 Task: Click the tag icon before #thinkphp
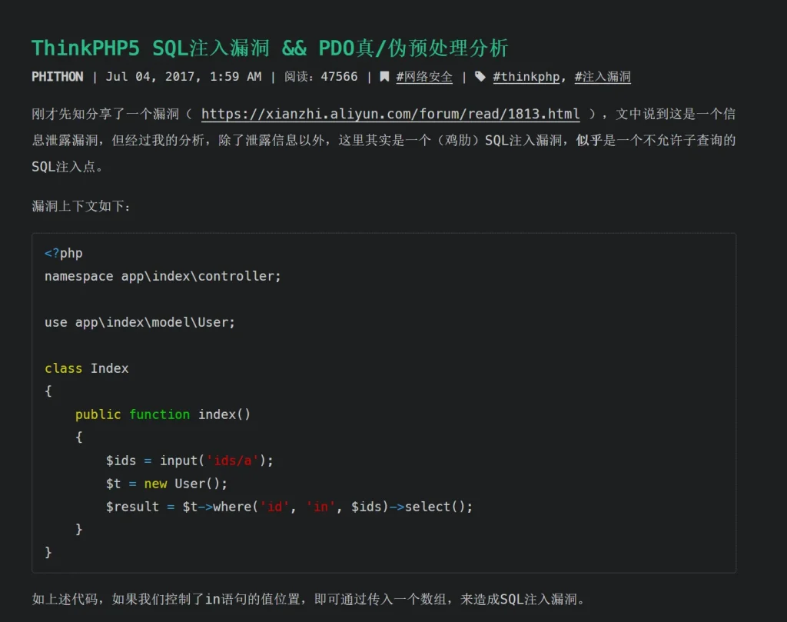(480, 77)
